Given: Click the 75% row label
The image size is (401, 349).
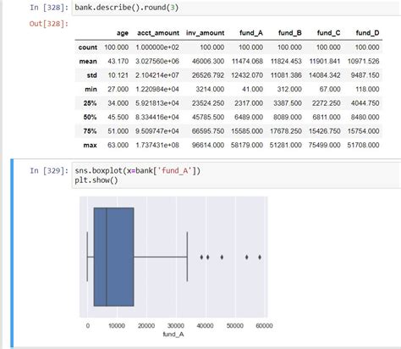Looking at the screenshot, I should [x=90, y=131].
